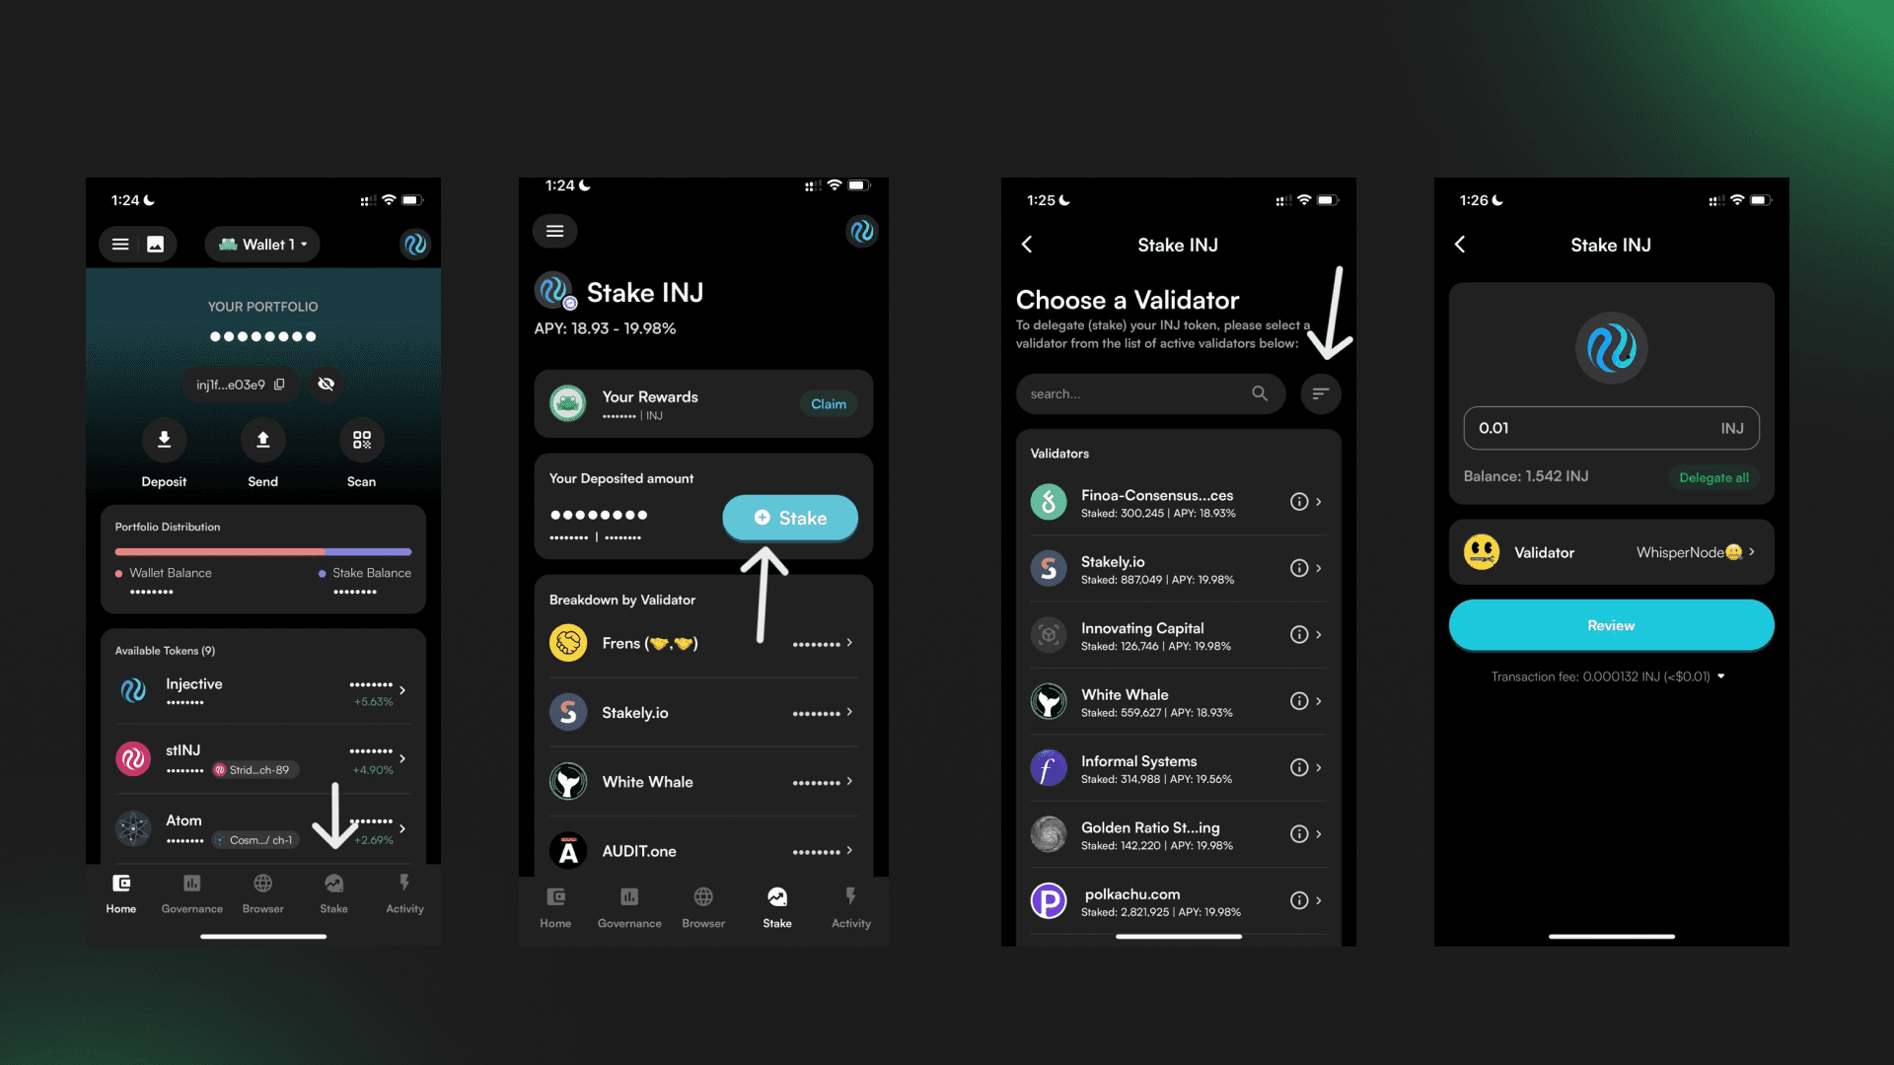The width and height of the screenshot is (1894, 1065).
Task: Toggle portfolio balance visibility eye icon
Action: click(x=328, y=384)
